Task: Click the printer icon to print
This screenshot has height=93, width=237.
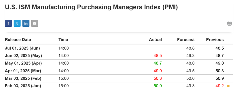Action: coord(229,23)
